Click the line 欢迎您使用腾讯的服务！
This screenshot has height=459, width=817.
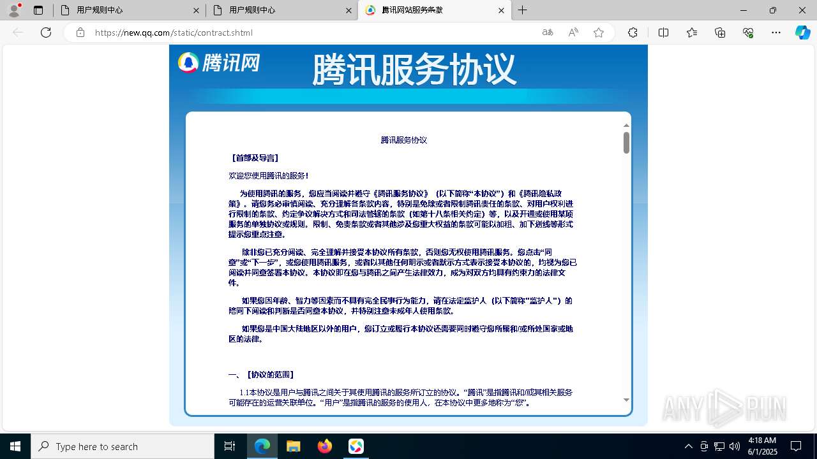tap(269, 176)
